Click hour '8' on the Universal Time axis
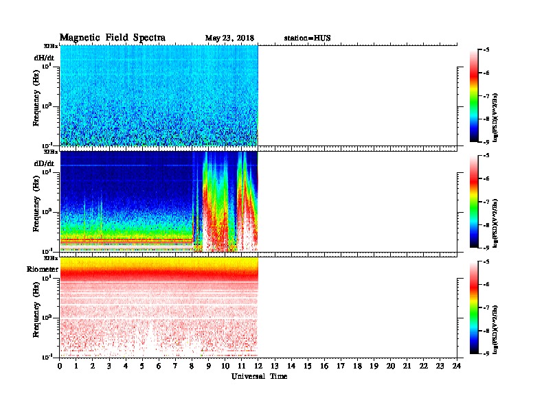The image size is (544, 420). pos(192,366)
